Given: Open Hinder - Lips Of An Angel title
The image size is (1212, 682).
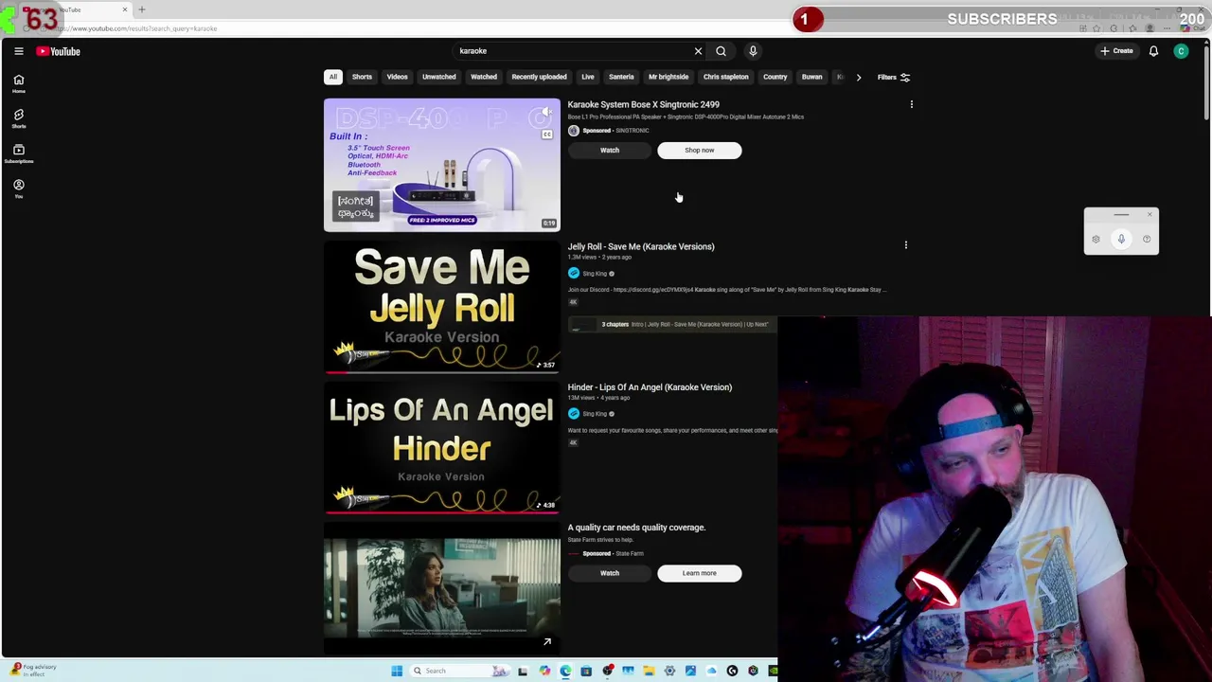Looking at the screenshot, I should tap(650, 386).
